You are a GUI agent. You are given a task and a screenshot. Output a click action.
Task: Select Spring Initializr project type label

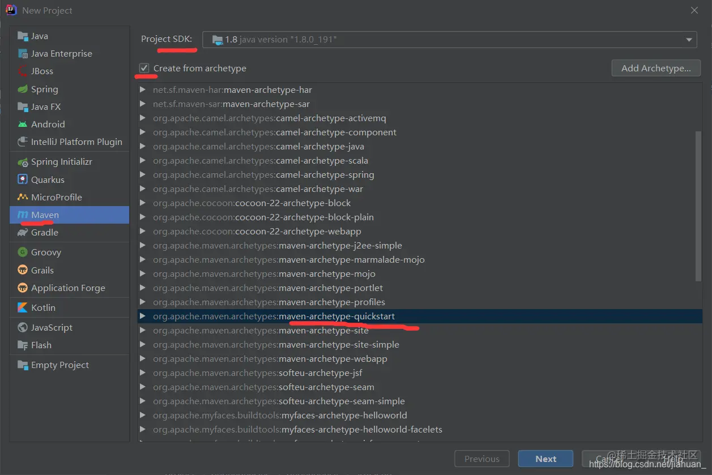62,161
